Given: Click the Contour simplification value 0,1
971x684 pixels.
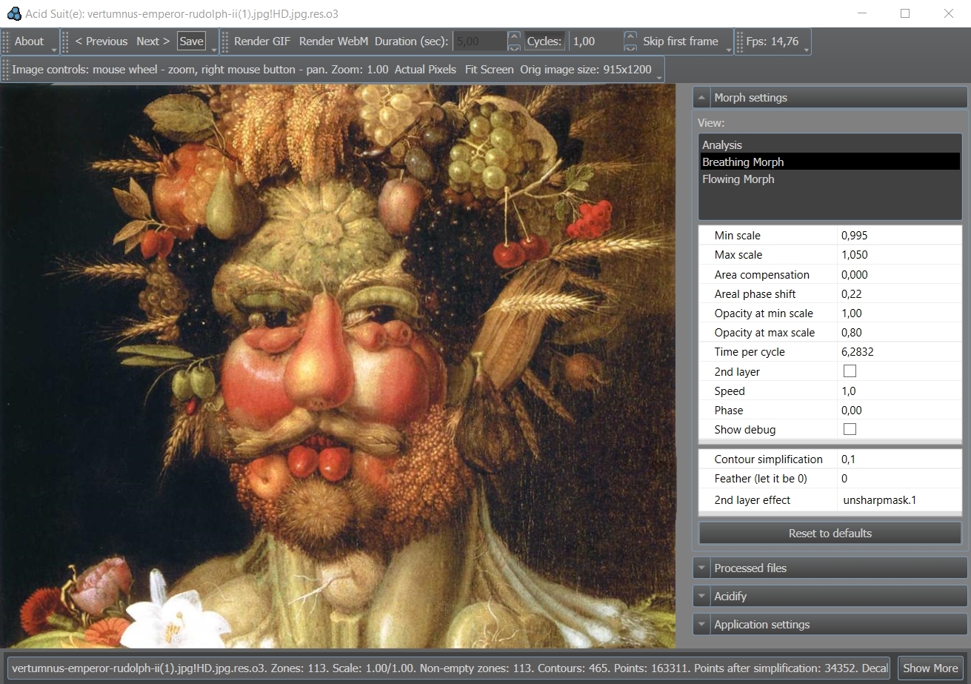Looking at the screenshot, I should 899,459.
